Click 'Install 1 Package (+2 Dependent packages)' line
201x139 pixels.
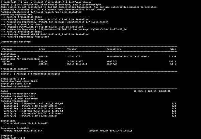(31, 74)
